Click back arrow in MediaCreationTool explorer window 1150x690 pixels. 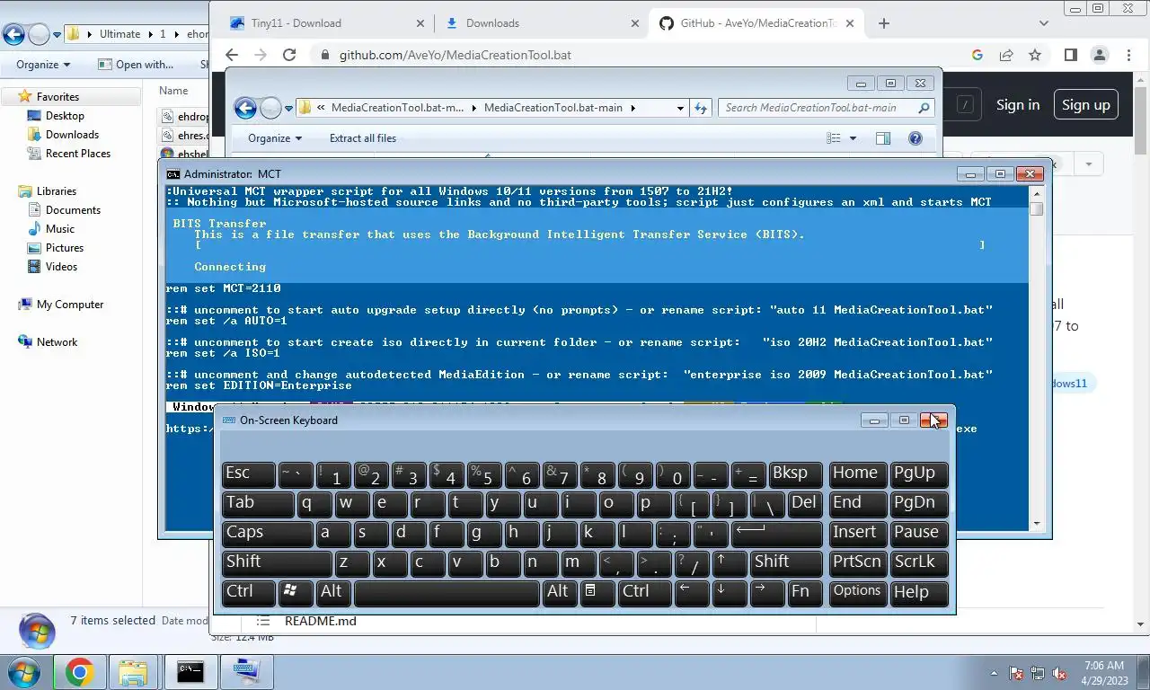pos(245,108)
